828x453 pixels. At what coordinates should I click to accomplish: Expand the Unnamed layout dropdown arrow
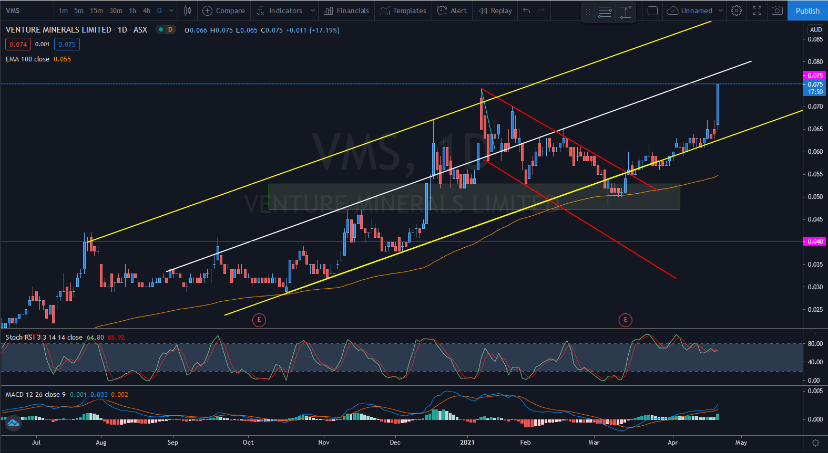[721, 10]
